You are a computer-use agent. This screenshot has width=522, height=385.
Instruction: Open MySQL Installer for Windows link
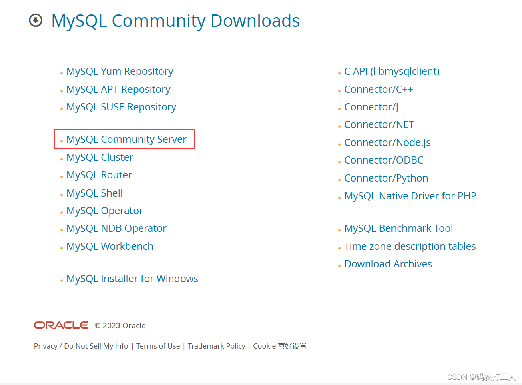pyautogui.click(x=132, y=279)
